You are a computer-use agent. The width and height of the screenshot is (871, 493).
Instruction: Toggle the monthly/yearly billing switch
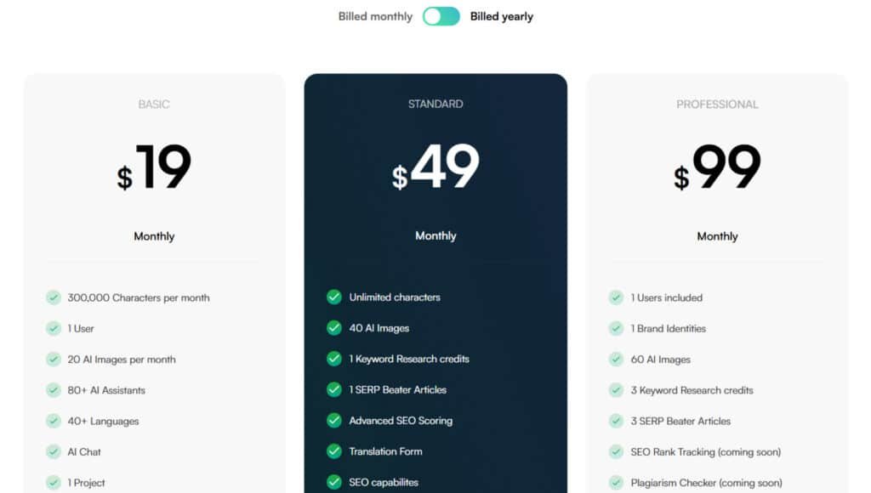point(441,16)
